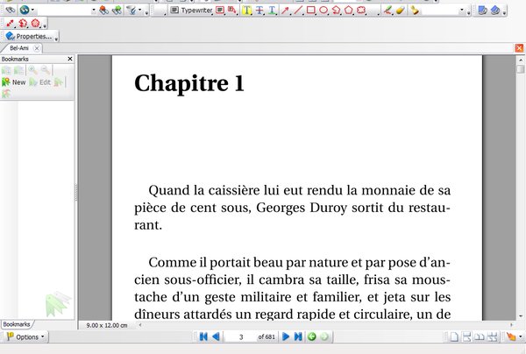Select the Bookmarks tab at panel bottom

click(16, 324)
